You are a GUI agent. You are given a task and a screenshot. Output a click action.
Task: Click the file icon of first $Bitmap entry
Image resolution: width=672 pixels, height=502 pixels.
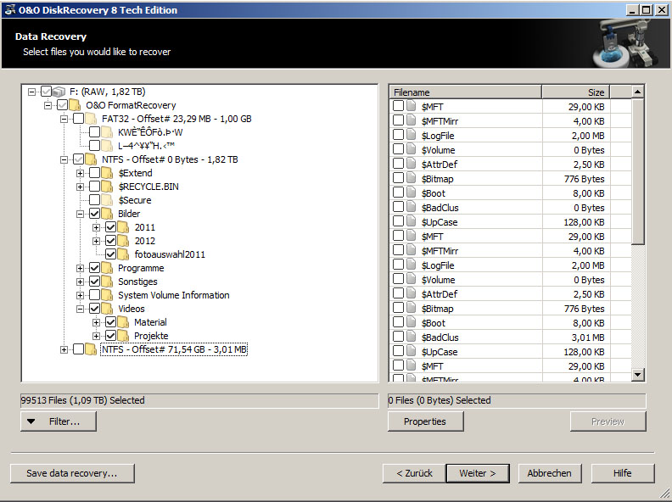(x=411, y=179)
